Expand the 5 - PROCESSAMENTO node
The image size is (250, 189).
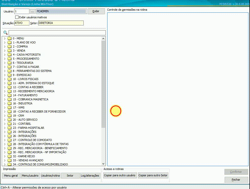[x=5, y=59]
